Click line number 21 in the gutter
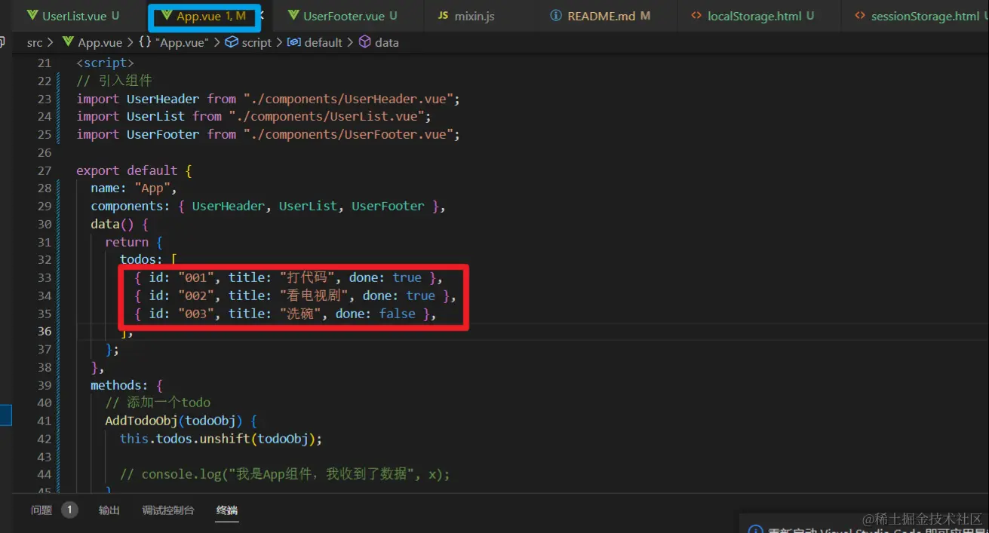Screen dimensions: 989x533 44,63
